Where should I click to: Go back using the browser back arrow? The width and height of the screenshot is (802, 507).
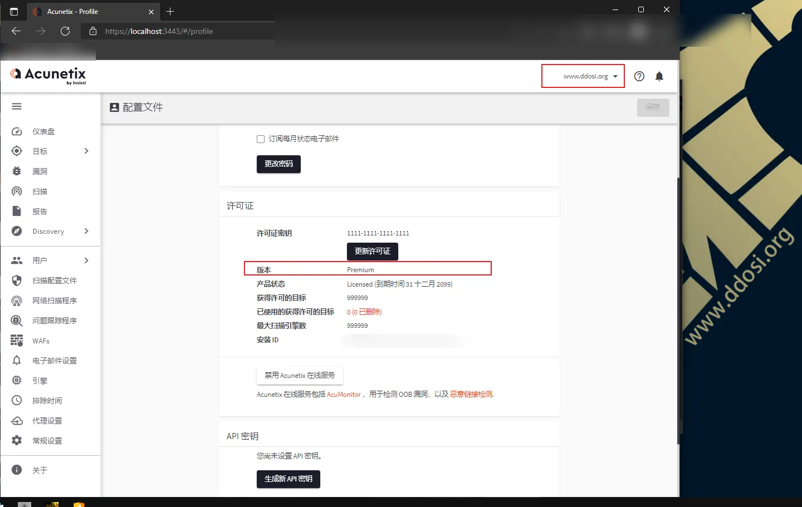coord(16,31)
